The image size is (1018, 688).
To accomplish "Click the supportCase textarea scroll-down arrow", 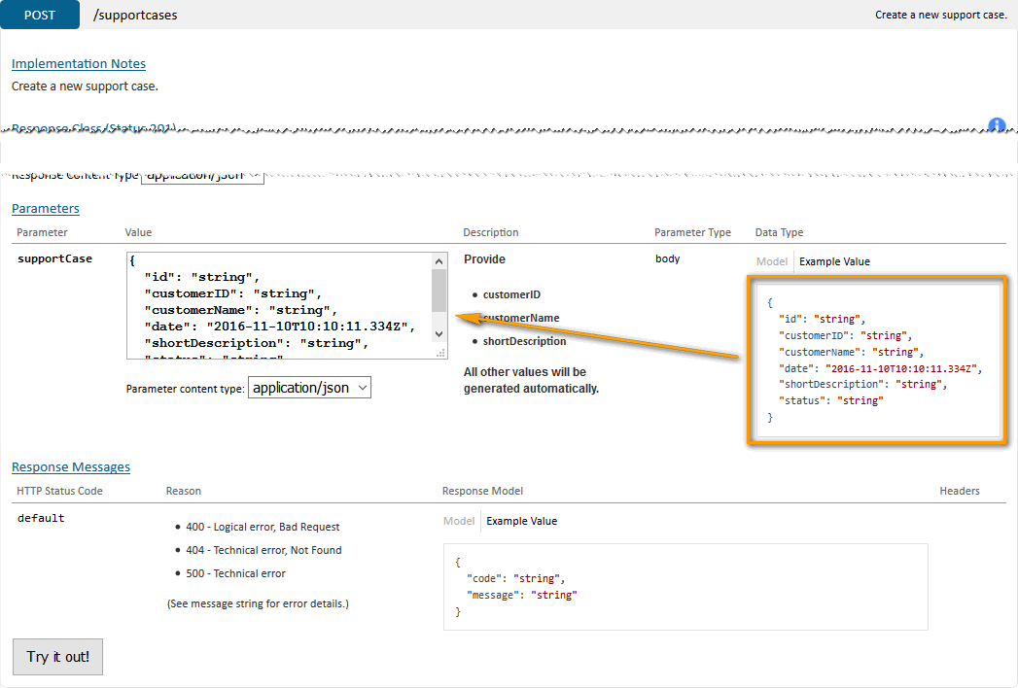I will click(x=439, y=333).
